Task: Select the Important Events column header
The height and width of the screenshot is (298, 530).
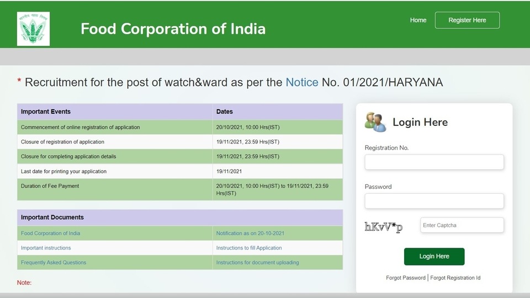Action: tap(115, 111)
